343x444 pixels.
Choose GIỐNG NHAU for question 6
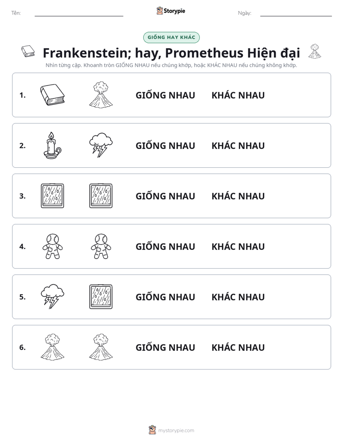(x=165, y=347)
